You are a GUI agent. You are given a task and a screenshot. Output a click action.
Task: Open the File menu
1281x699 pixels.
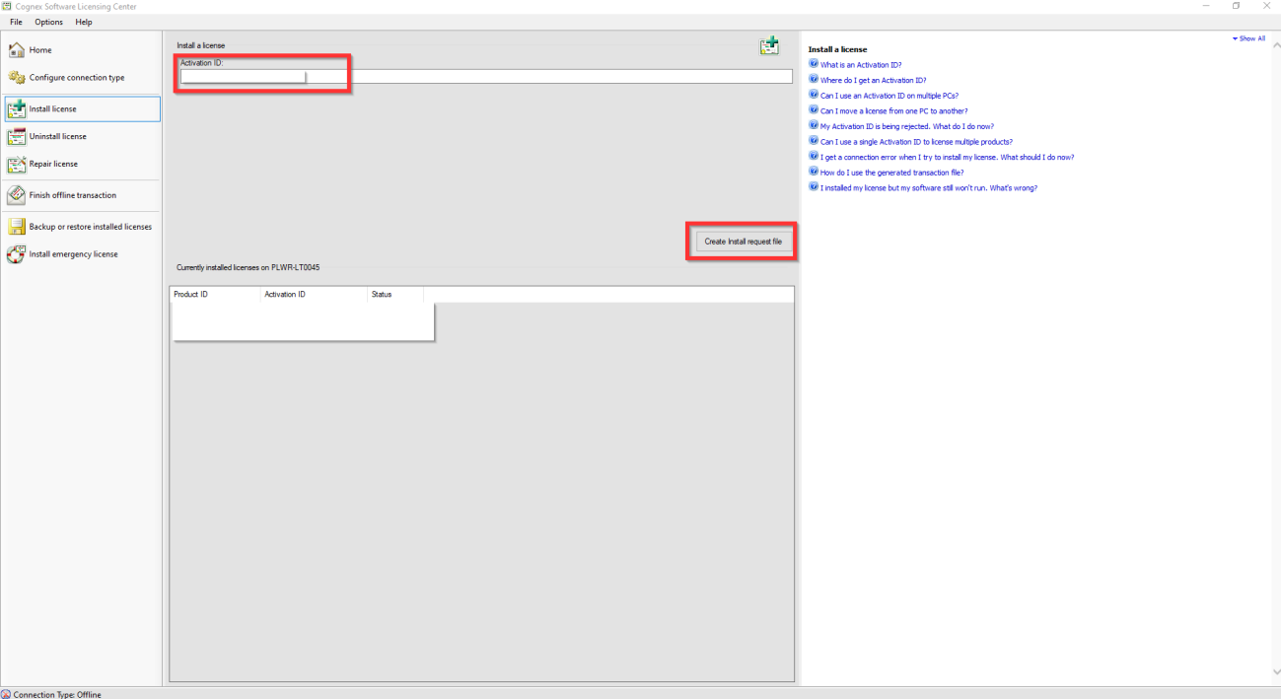(x=15, y=22)
